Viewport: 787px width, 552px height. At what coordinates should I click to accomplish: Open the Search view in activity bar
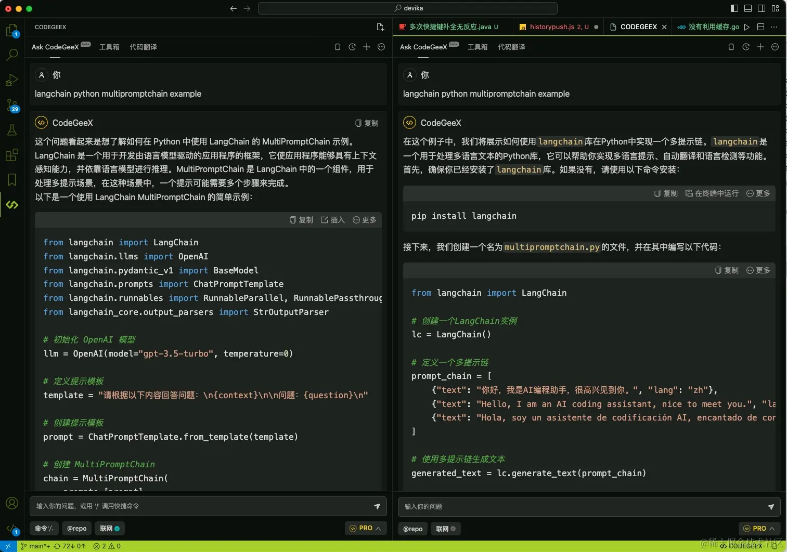[x=12, y=55]
